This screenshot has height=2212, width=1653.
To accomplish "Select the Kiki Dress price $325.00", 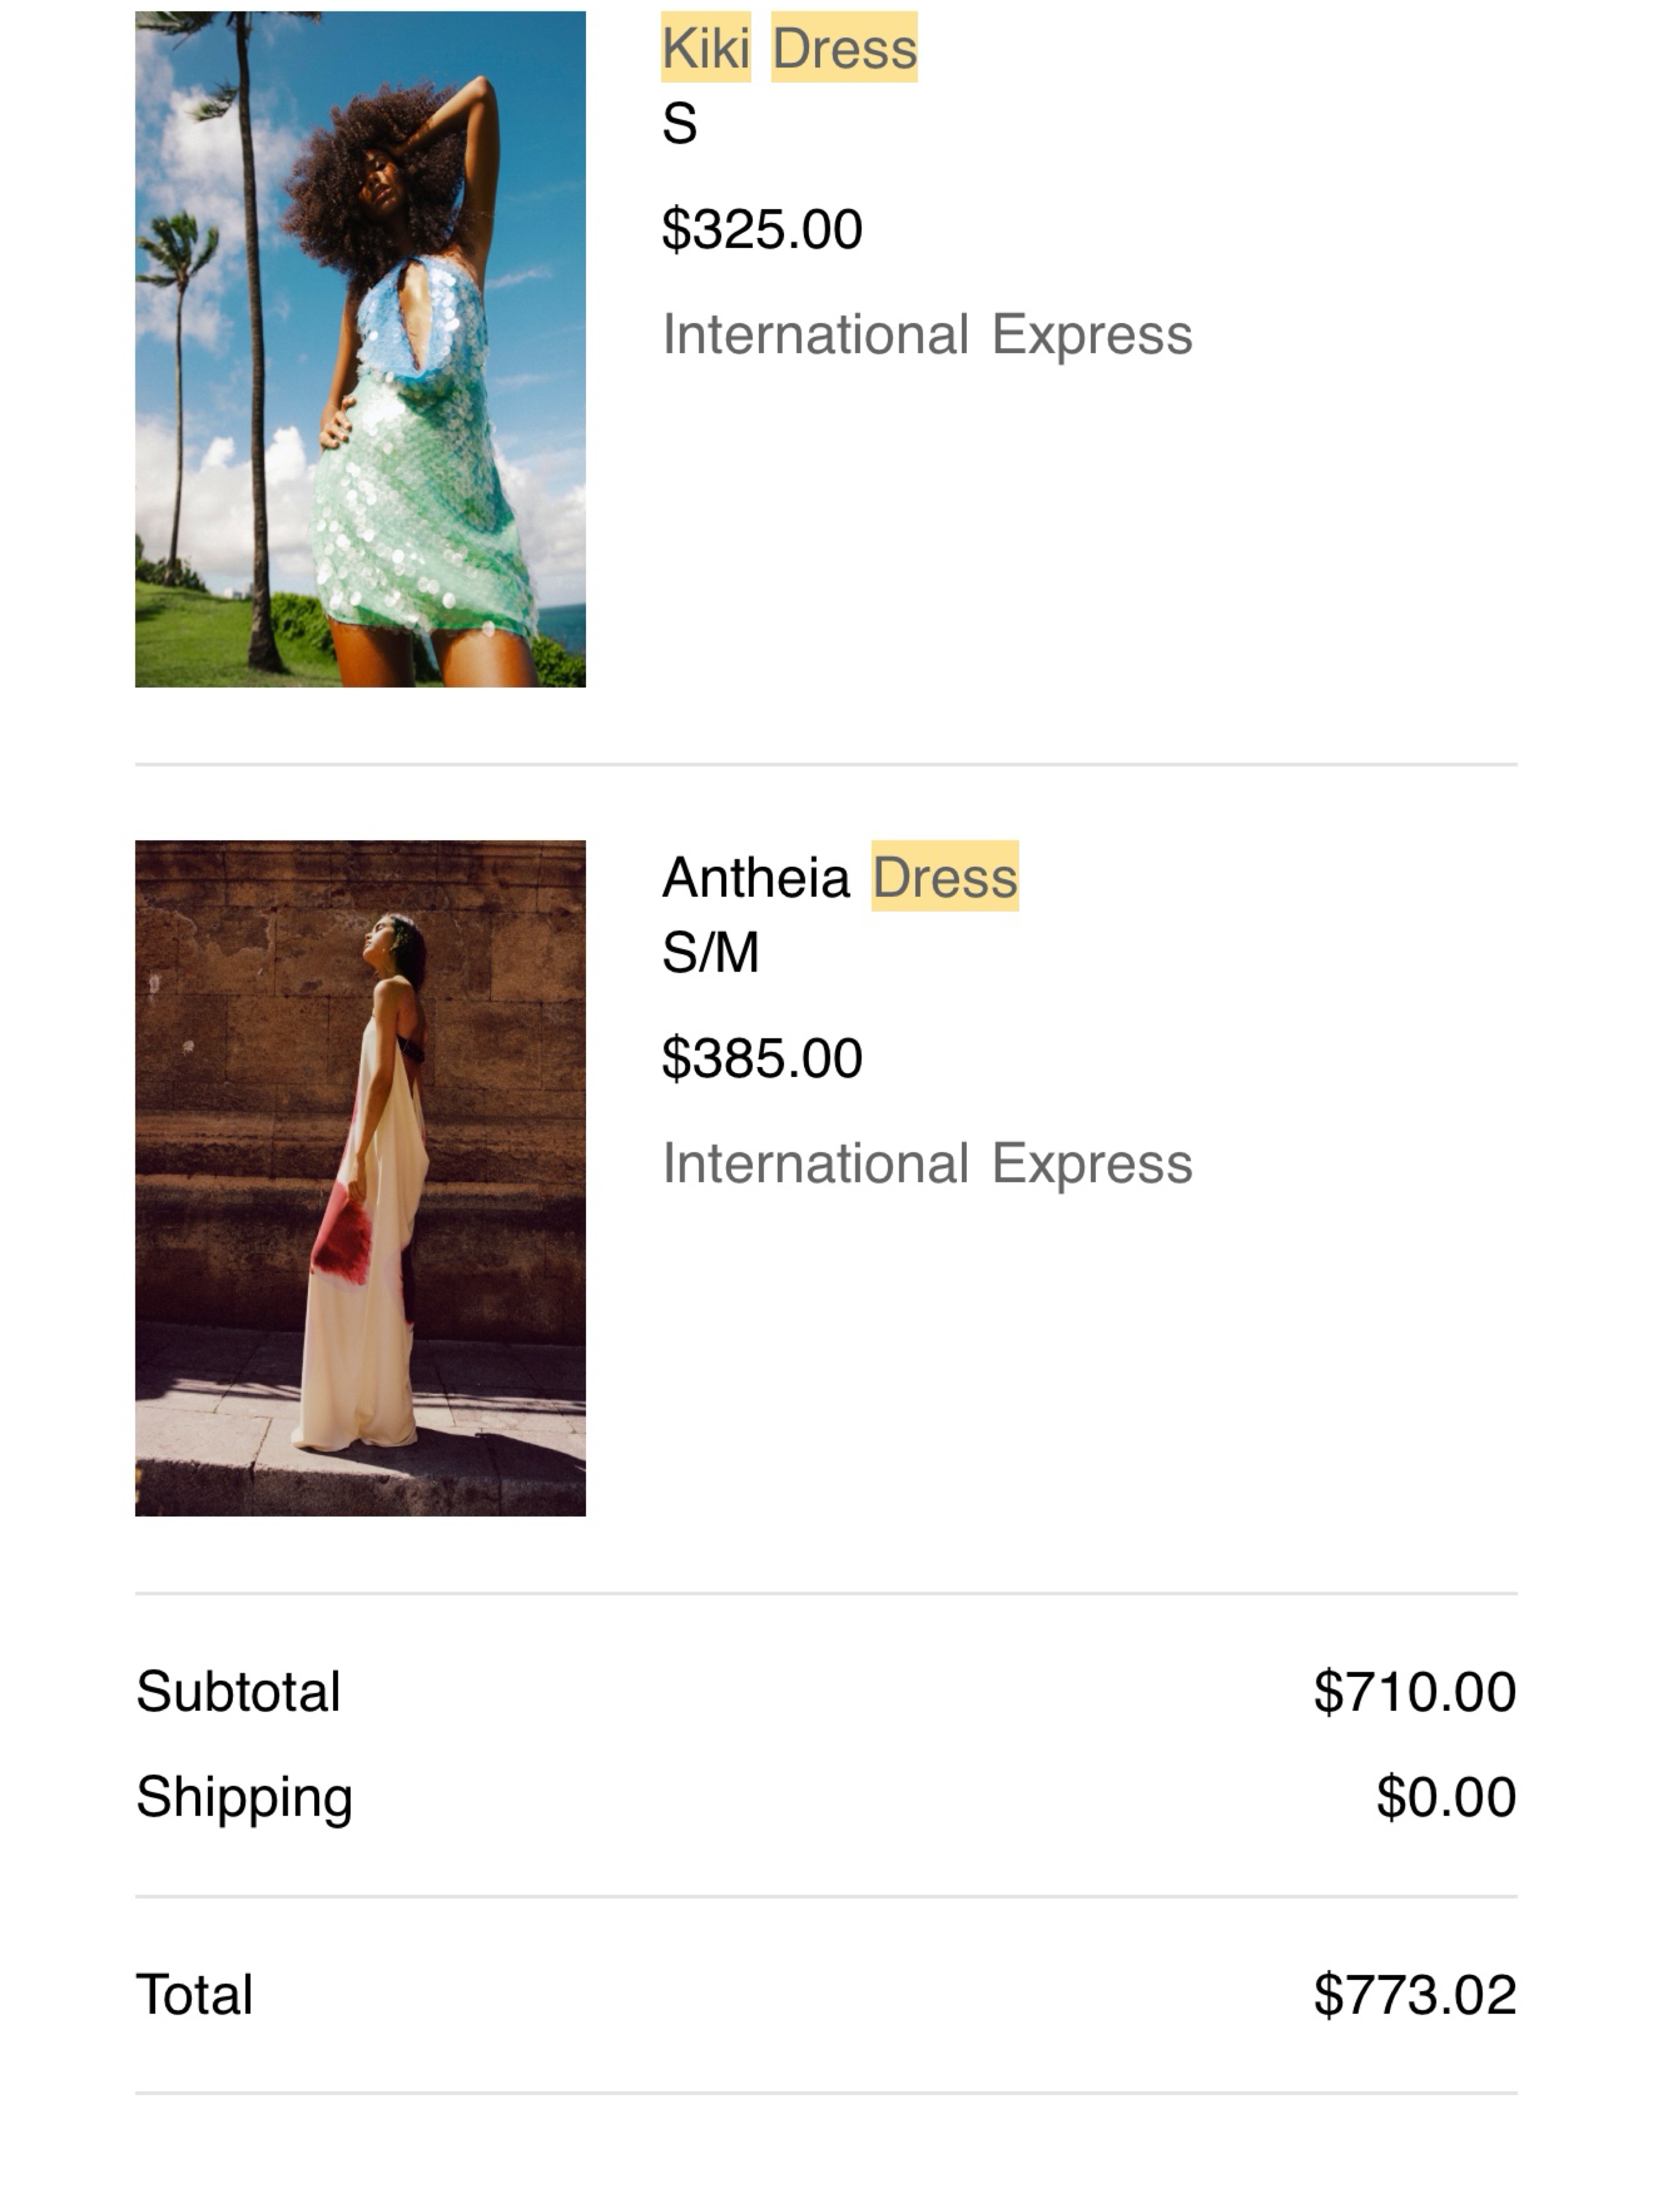I will coord(762,229).
